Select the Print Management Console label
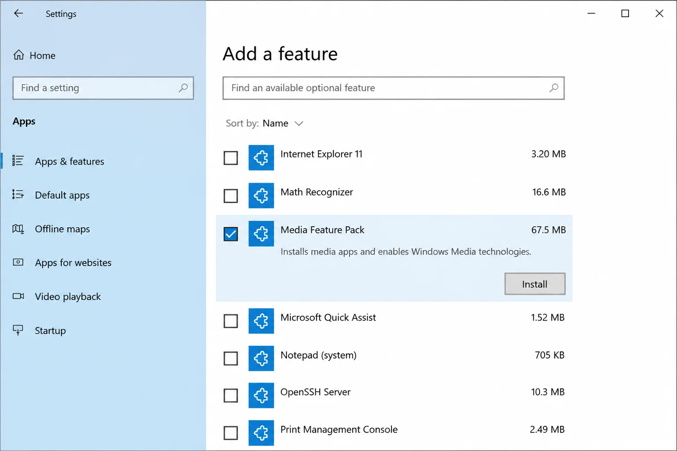 tap(338, 429)
